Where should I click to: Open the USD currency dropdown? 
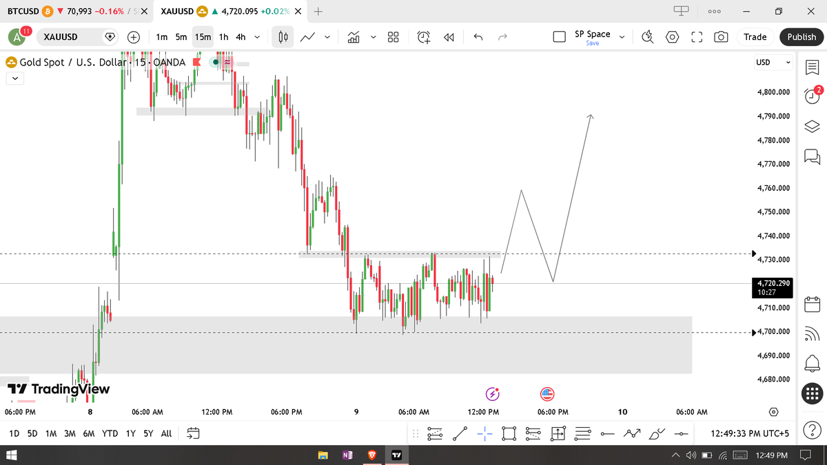coord(774,62)
